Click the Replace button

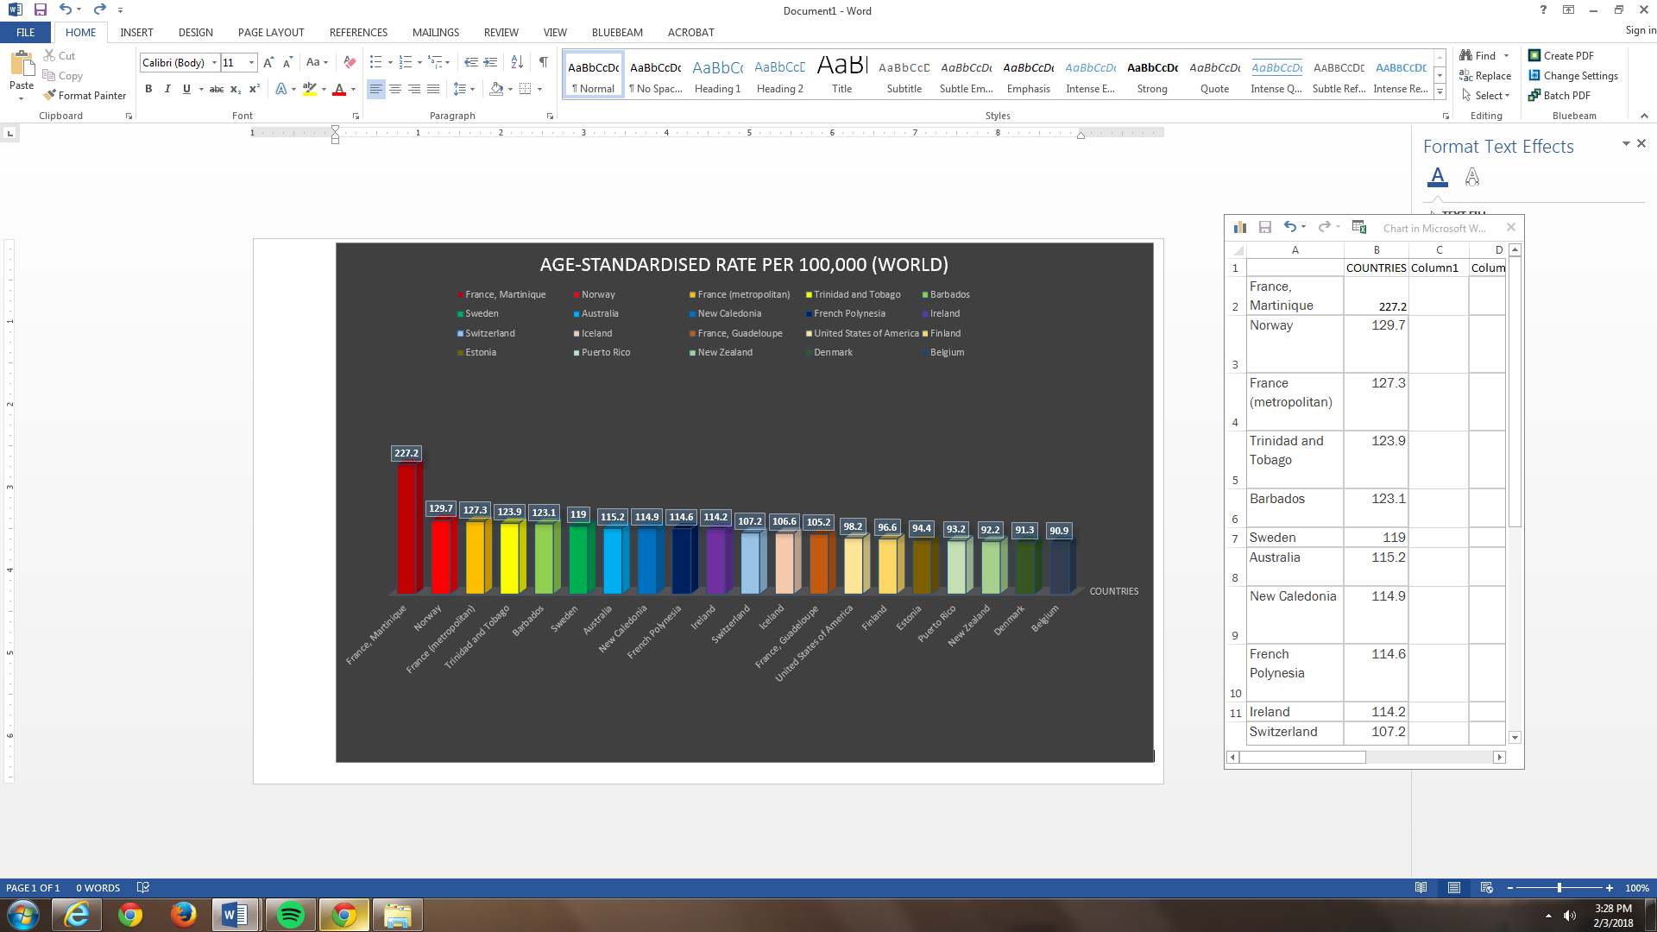[x=1485, y=76]
